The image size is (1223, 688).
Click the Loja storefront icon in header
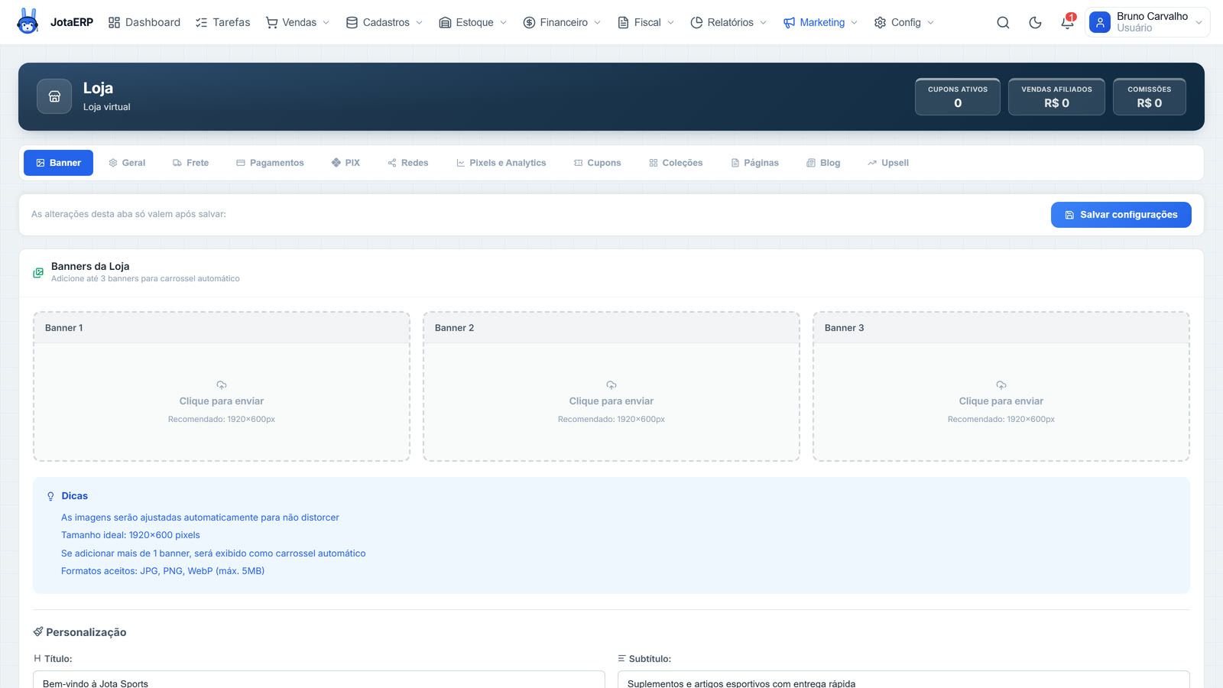(x=54, y=96)
